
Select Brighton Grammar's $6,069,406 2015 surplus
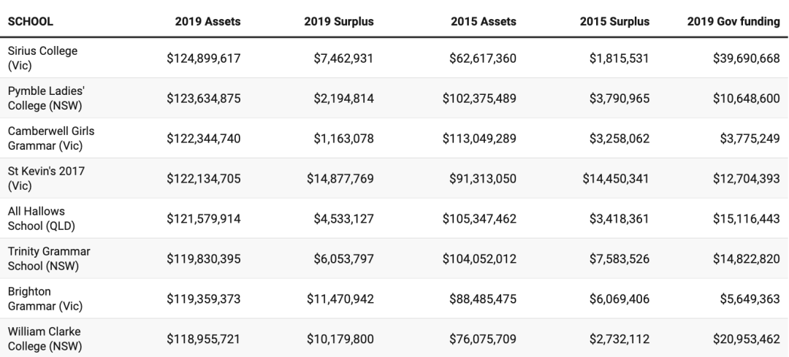click(x=620, y=299)
